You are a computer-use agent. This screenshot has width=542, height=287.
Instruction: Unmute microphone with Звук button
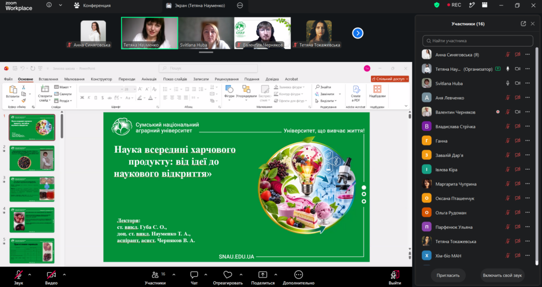19,277
